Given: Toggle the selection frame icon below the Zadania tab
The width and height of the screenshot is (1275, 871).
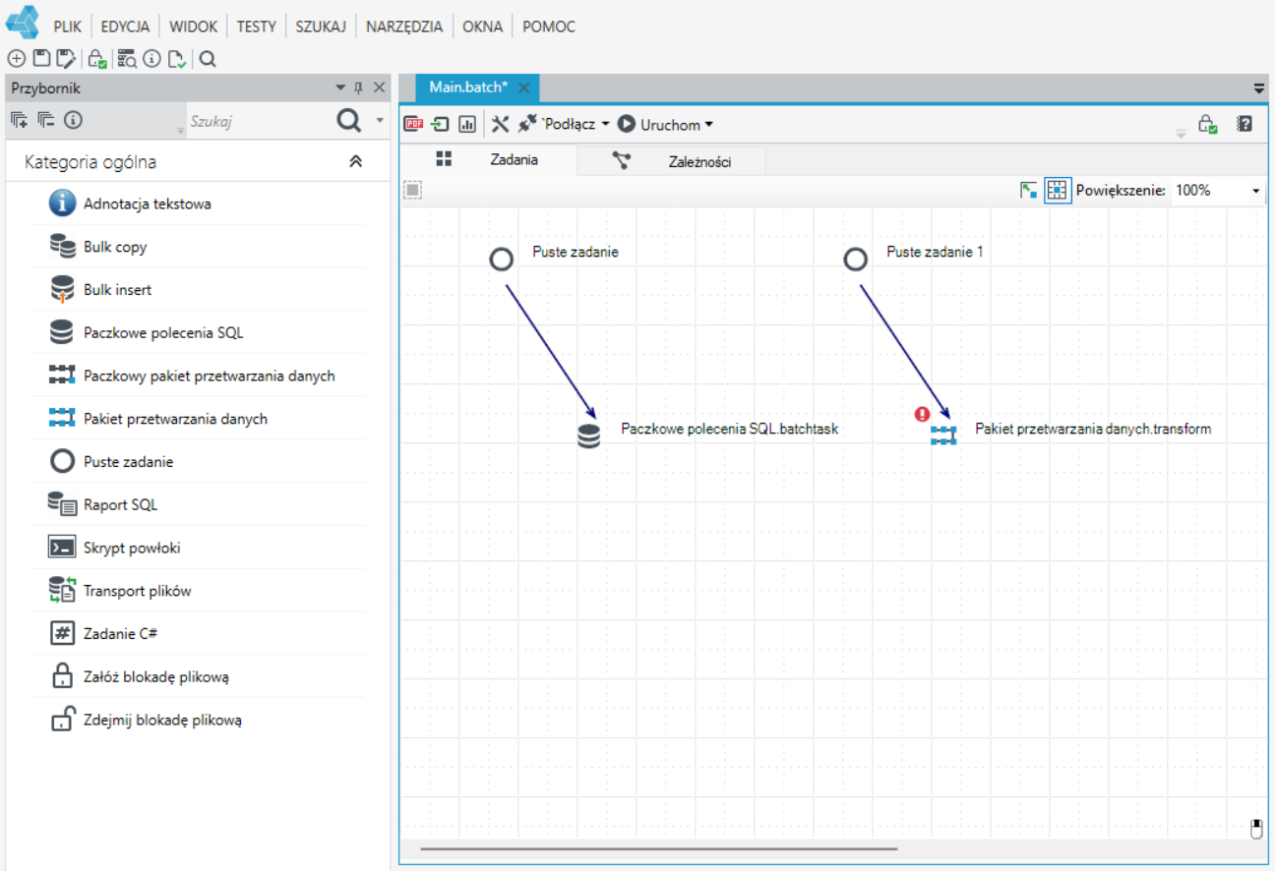Looking at the screenshot, I should 413,190.
